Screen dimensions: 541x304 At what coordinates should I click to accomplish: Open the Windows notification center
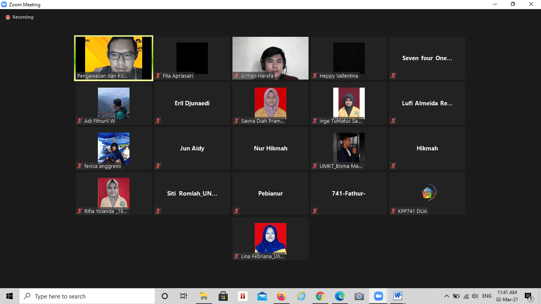tap(528, 296)
